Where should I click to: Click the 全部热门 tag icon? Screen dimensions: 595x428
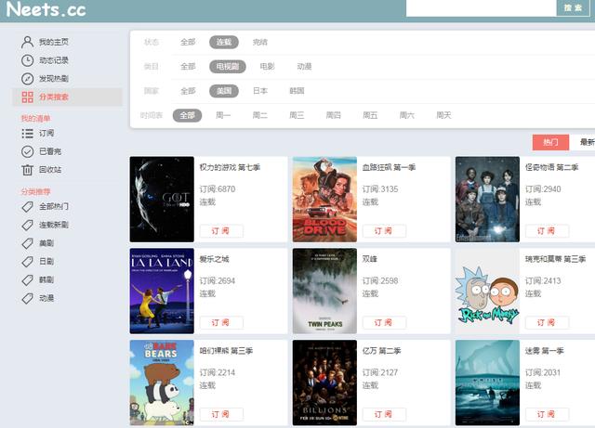pos(27,207)
